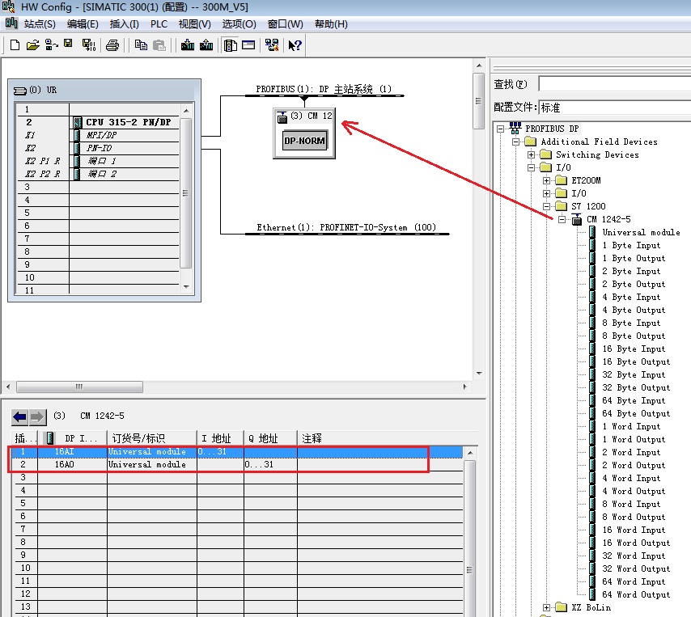This screenshot has width=691, height=617.
Task: Expand the XZ BoLin folder
Action: (546, 608)
